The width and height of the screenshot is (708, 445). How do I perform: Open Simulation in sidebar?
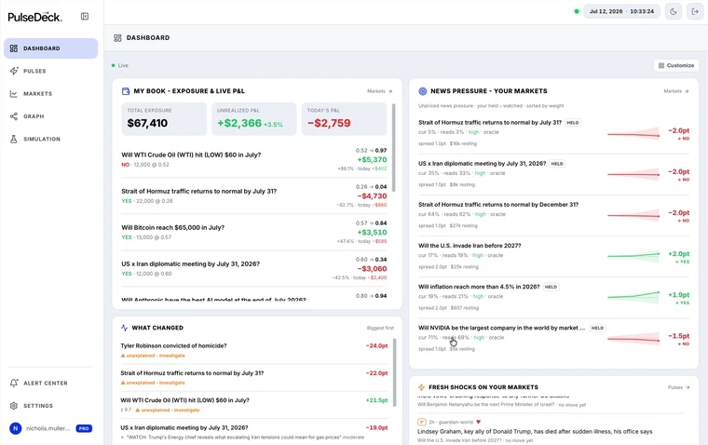pos(50,139)
